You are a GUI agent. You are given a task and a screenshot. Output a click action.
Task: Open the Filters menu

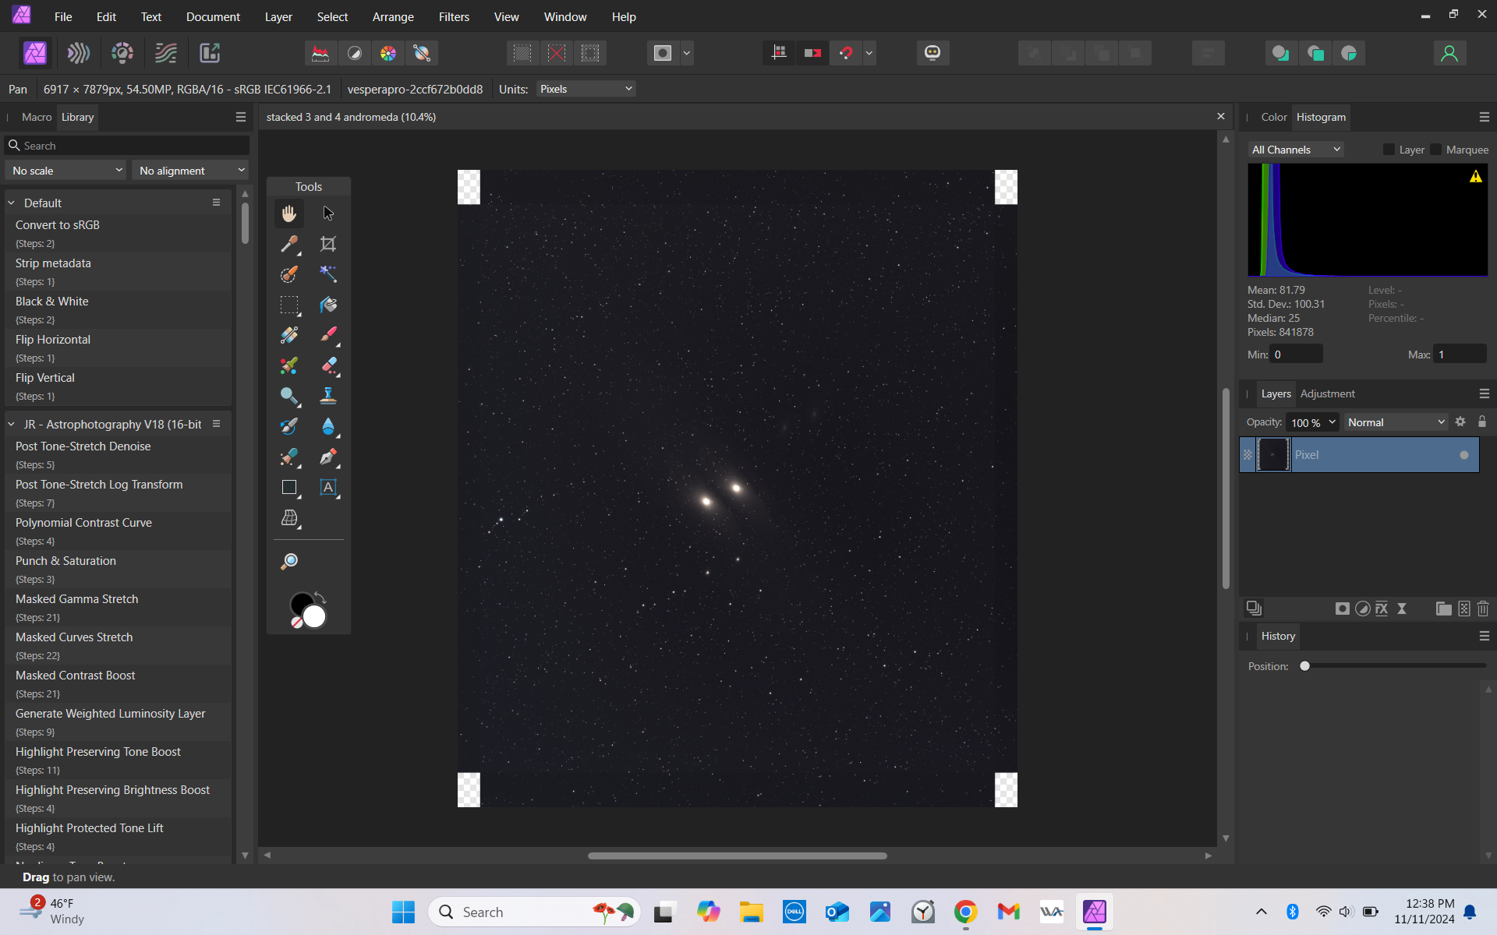pos(454,16)
